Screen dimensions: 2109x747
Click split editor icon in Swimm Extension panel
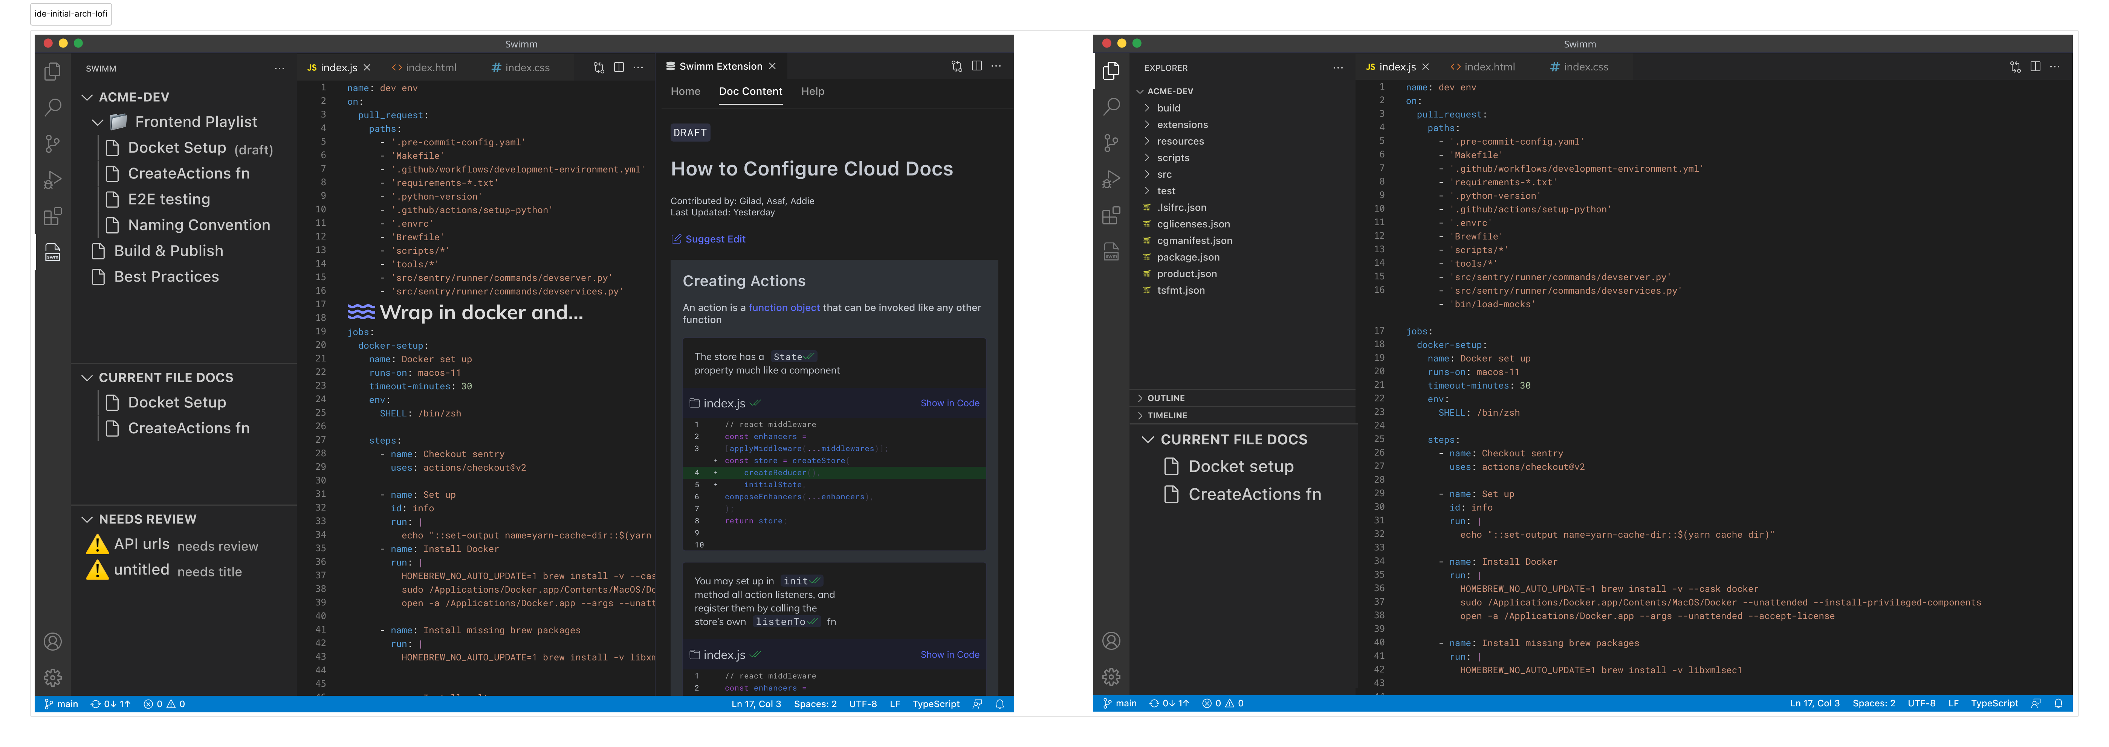coord(977,66)
